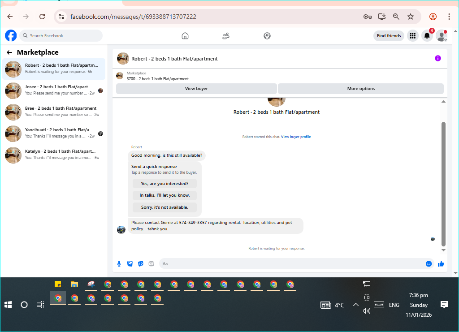This screenshot has width=459, height=332.
Task: Open the 4°C weather widget
Action: [333, 305]
